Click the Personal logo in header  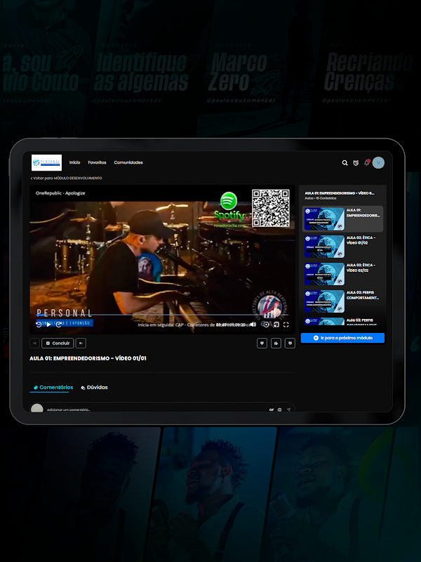pos(46,163)
